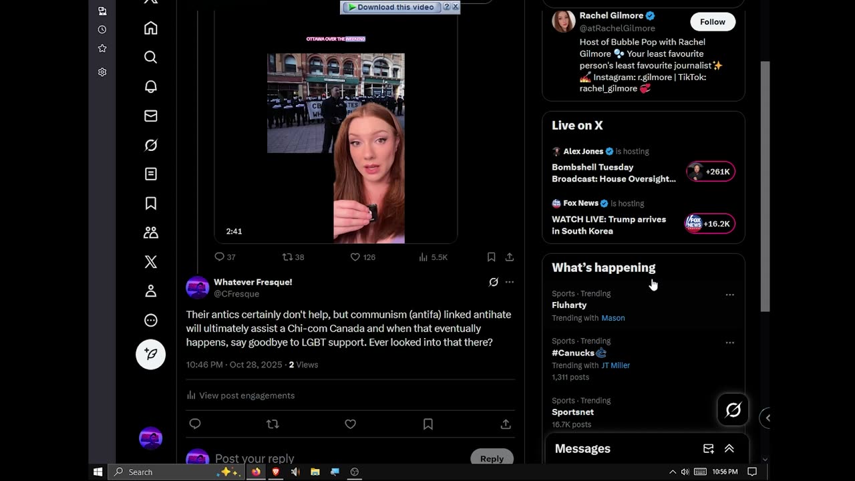Open Communities people icon in sidebar
The height and width of the screenshot is (481, 855).
[x=151, y=232]
